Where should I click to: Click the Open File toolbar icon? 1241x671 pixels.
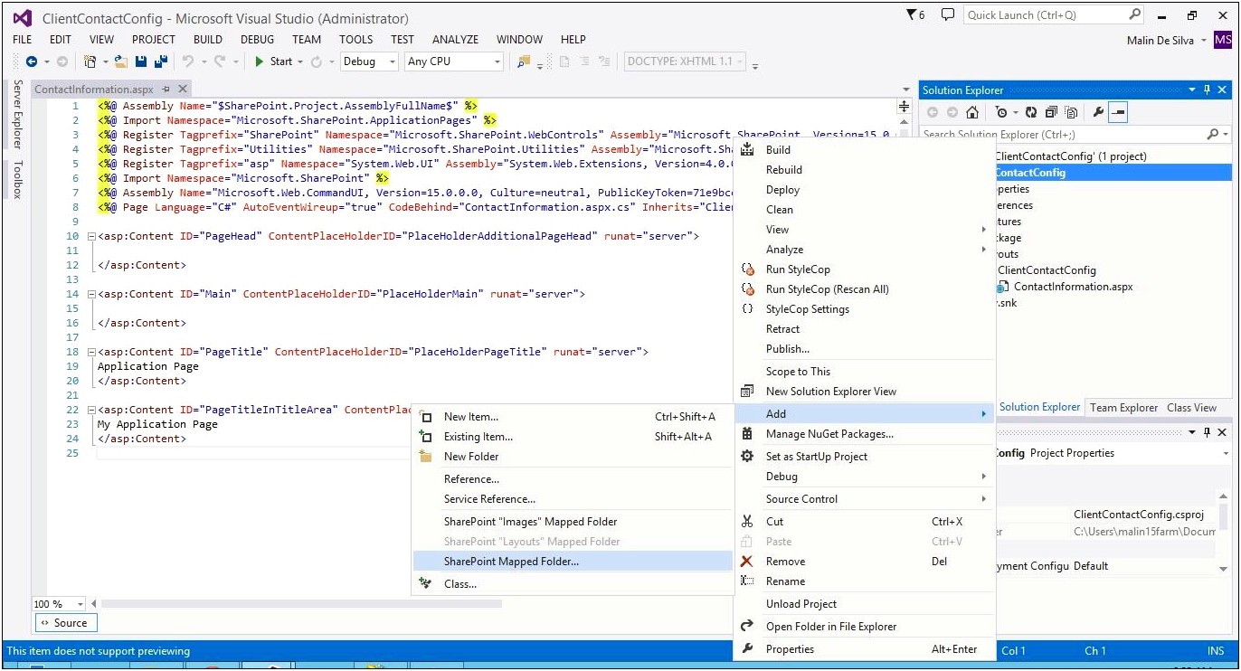122,61
